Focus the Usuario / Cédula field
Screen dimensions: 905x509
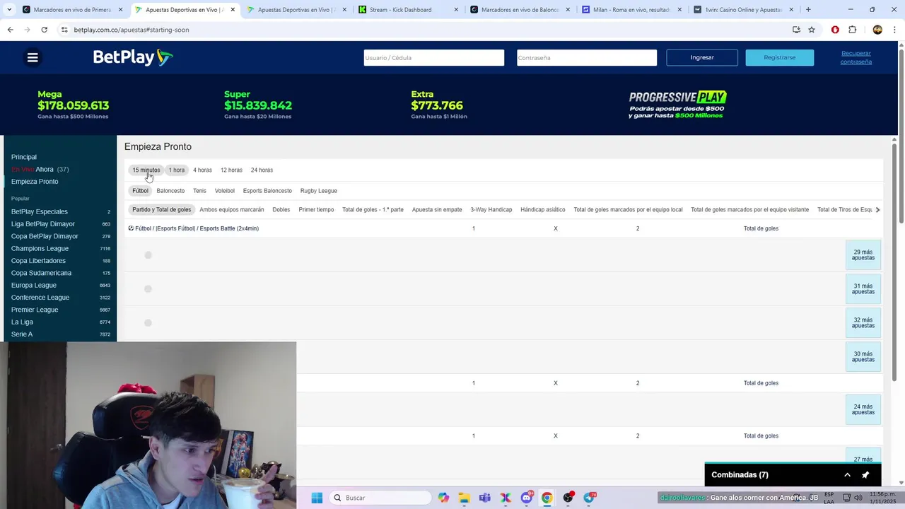tap(434, 58)
